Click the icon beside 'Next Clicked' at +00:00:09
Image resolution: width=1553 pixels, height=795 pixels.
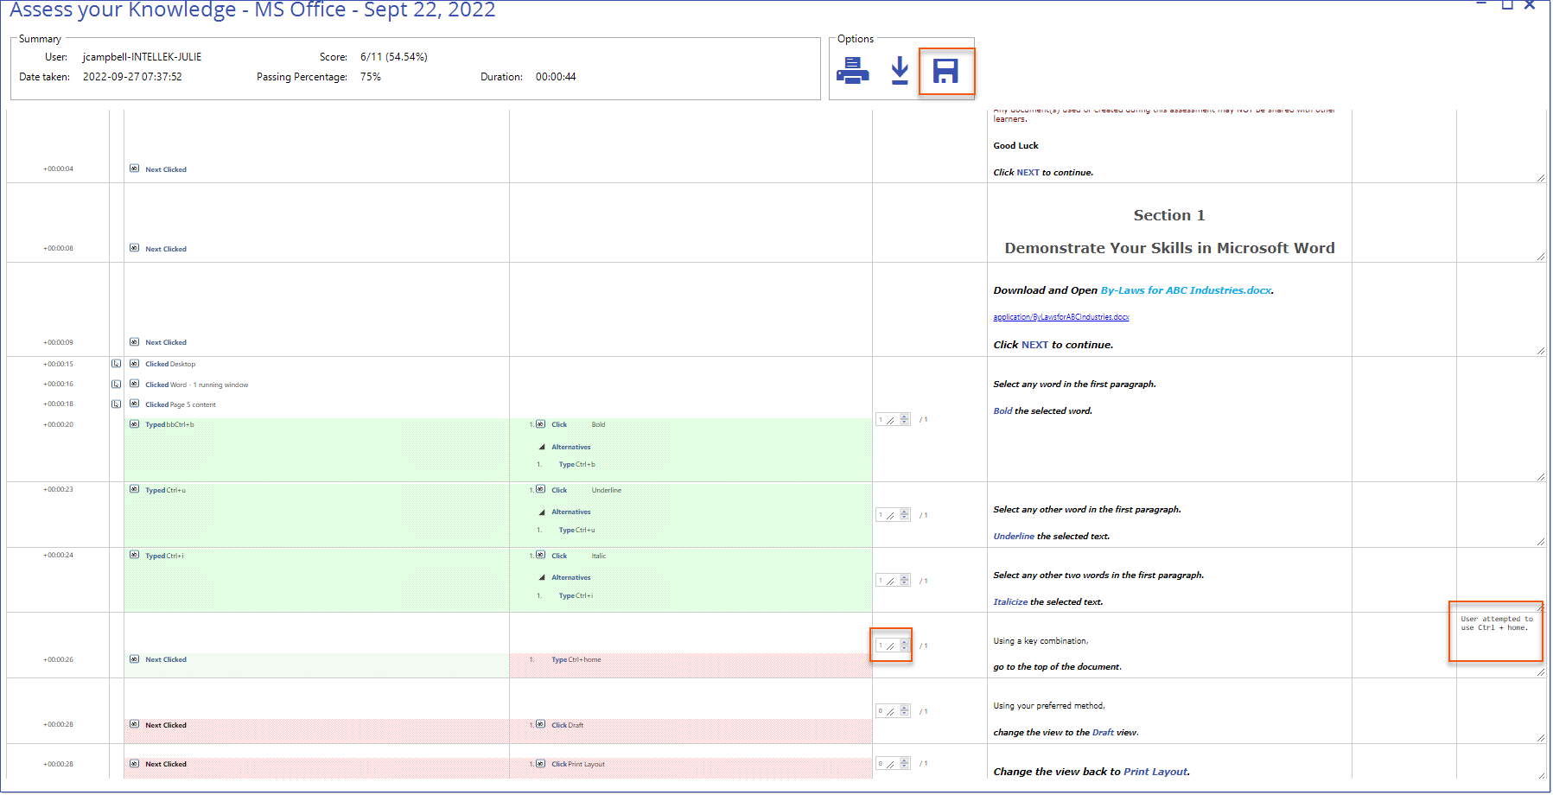coord(134,341)
